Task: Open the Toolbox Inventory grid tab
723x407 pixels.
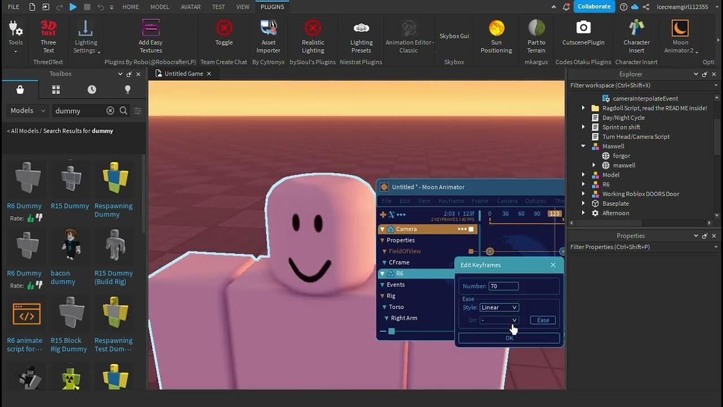Action: pyautogui.click(x=56, y=89)
